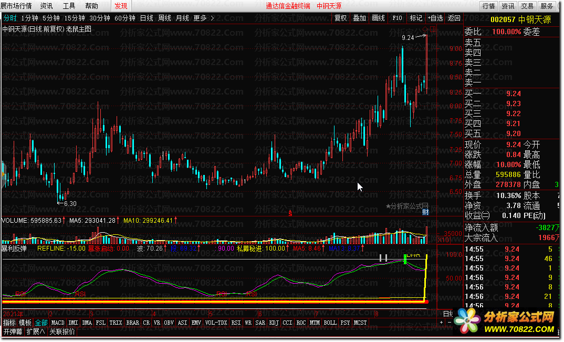The width and height of the screenshot is (564, 342).
Task: Select the FSL indicator
Action: coord(100,323)
